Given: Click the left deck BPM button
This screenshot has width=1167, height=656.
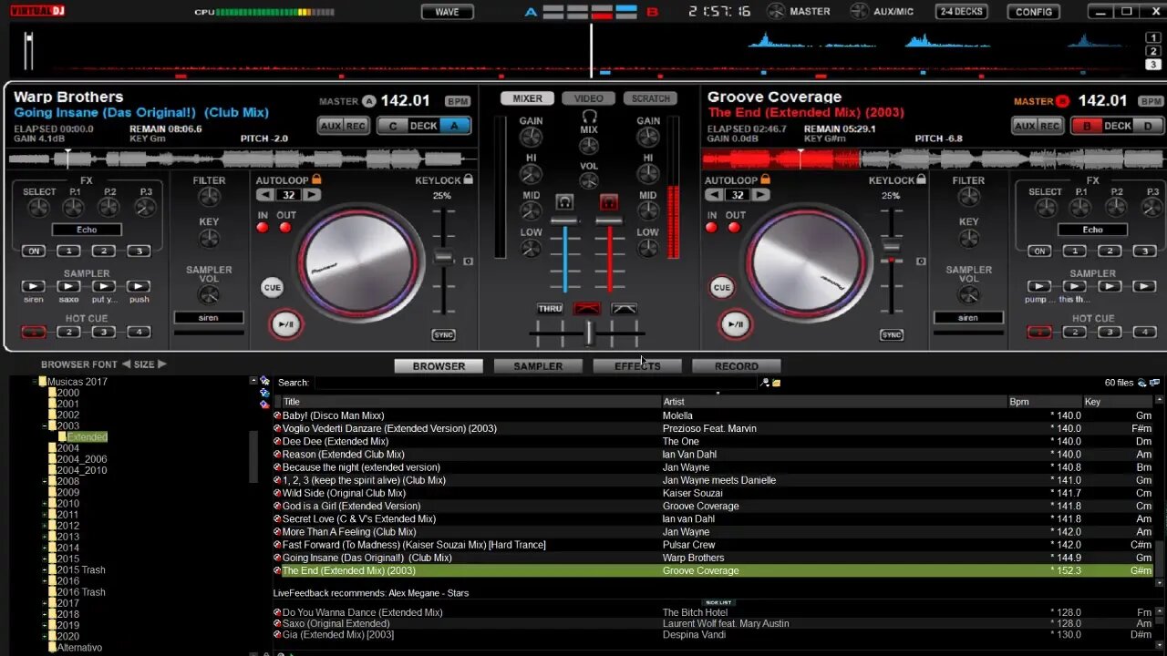Looking at the screenshot, I should [458, 101].
